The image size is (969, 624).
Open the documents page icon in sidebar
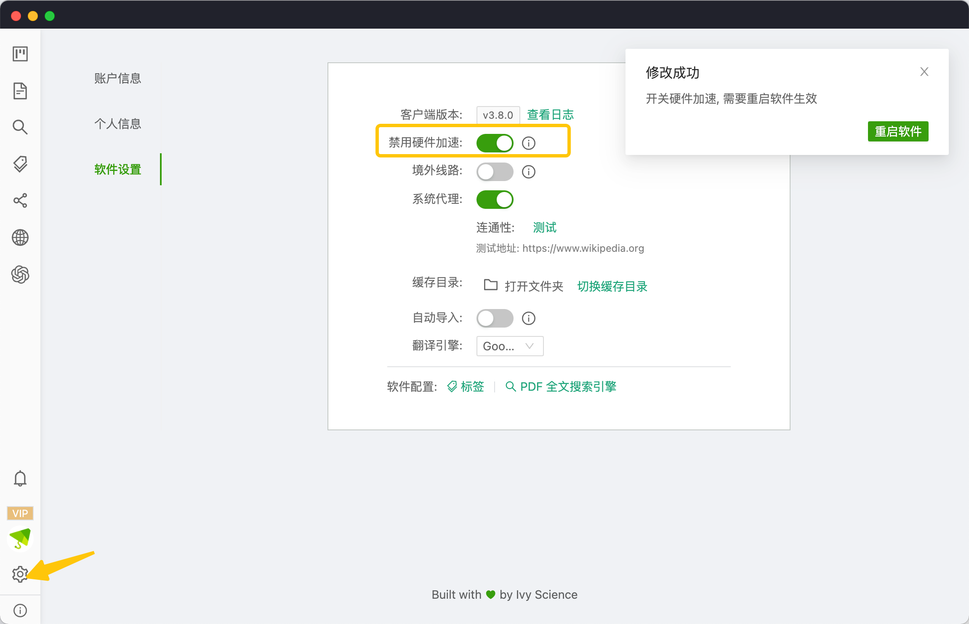point(20,91)
